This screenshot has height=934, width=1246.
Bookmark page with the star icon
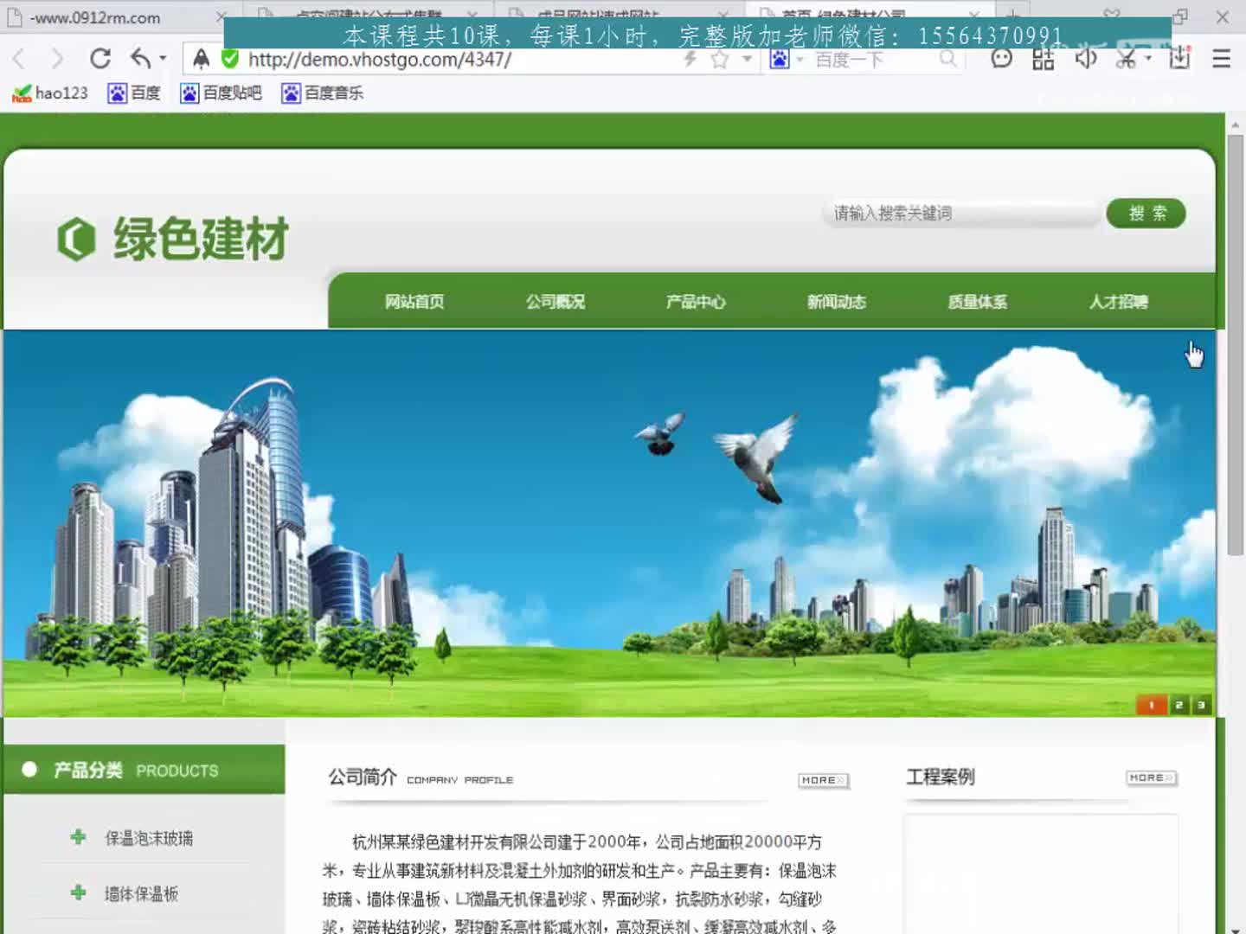719,59
